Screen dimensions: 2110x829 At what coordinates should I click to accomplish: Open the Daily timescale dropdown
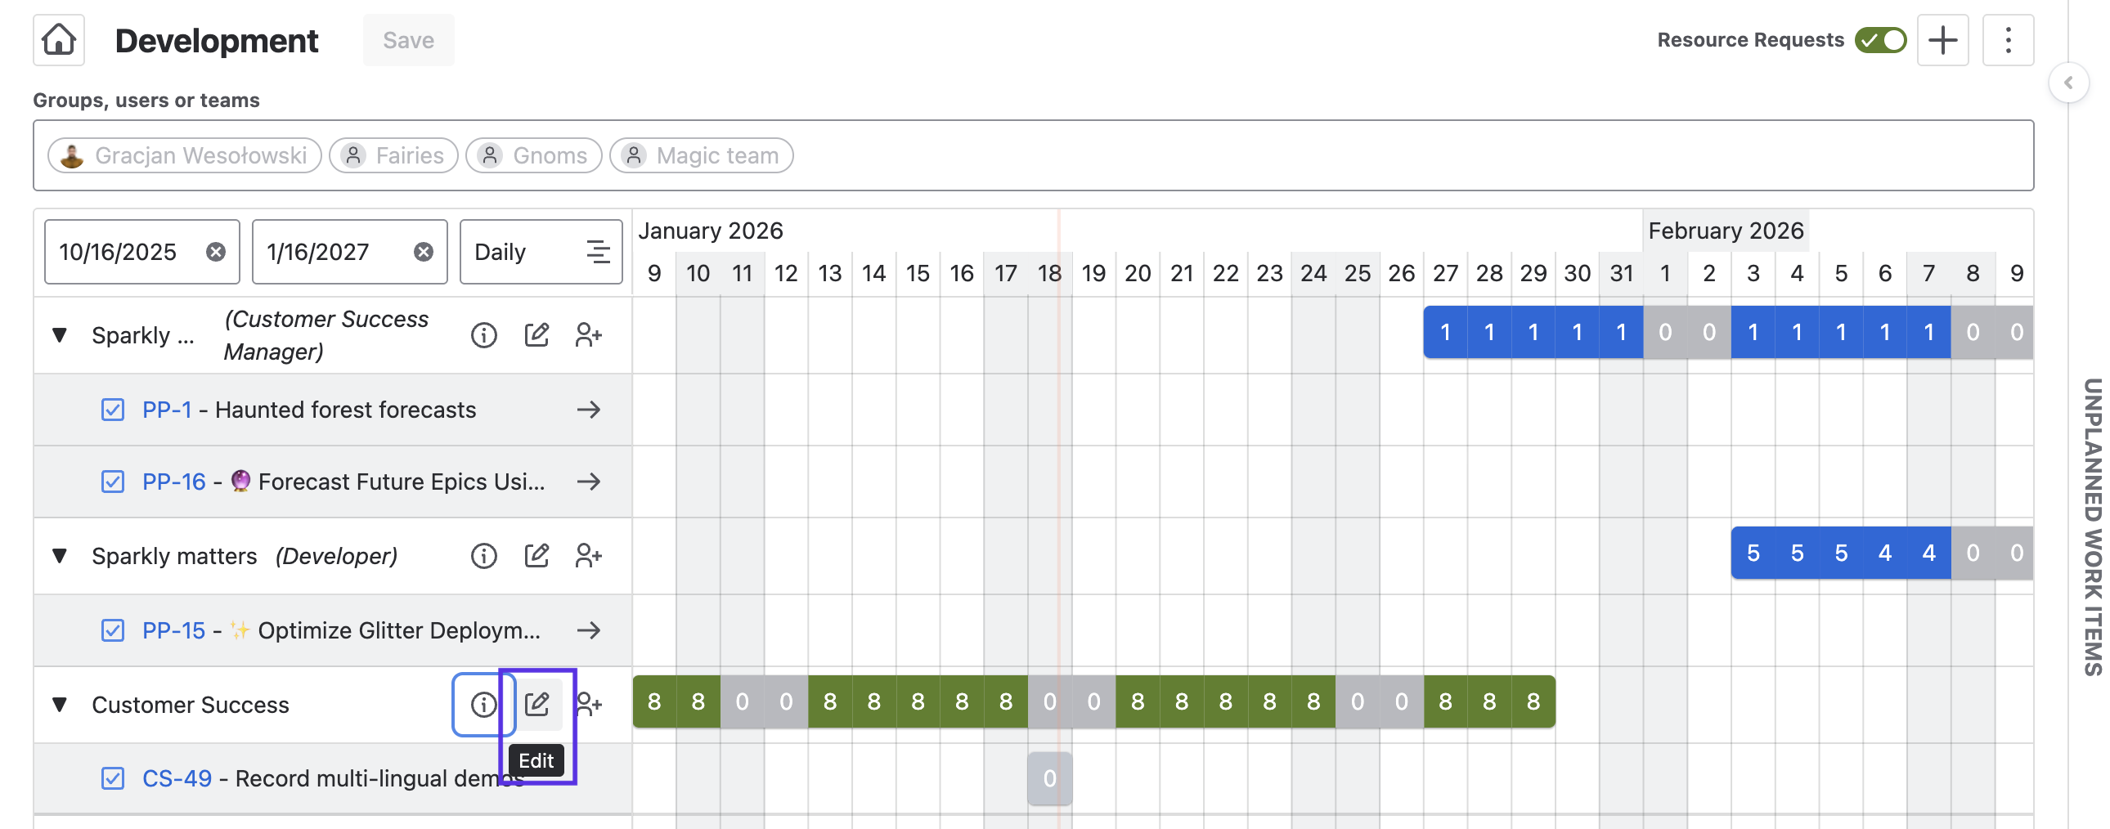click(541, 252)
